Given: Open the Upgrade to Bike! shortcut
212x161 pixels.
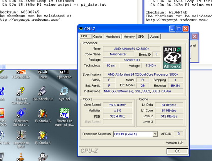Looking at the screenshot, I should tap(21, 139).
